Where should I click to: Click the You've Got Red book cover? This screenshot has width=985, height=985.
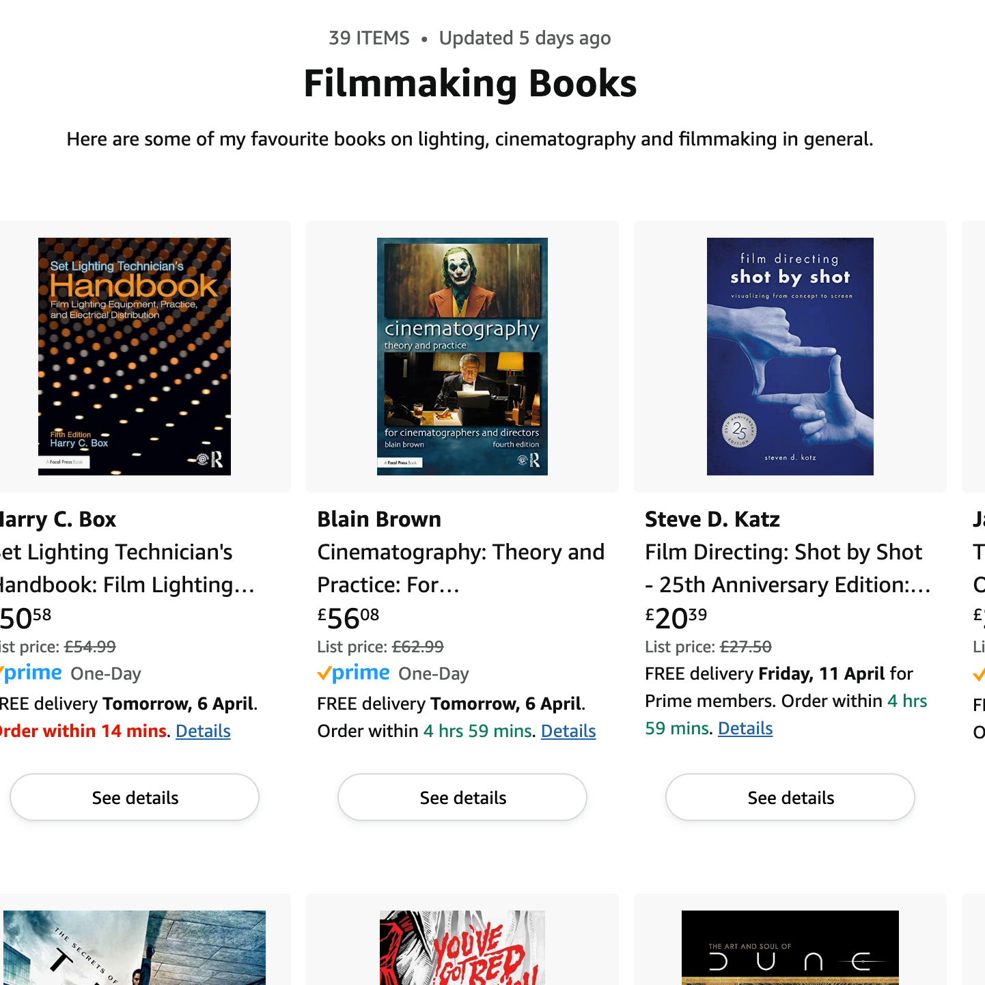[462, 948]
